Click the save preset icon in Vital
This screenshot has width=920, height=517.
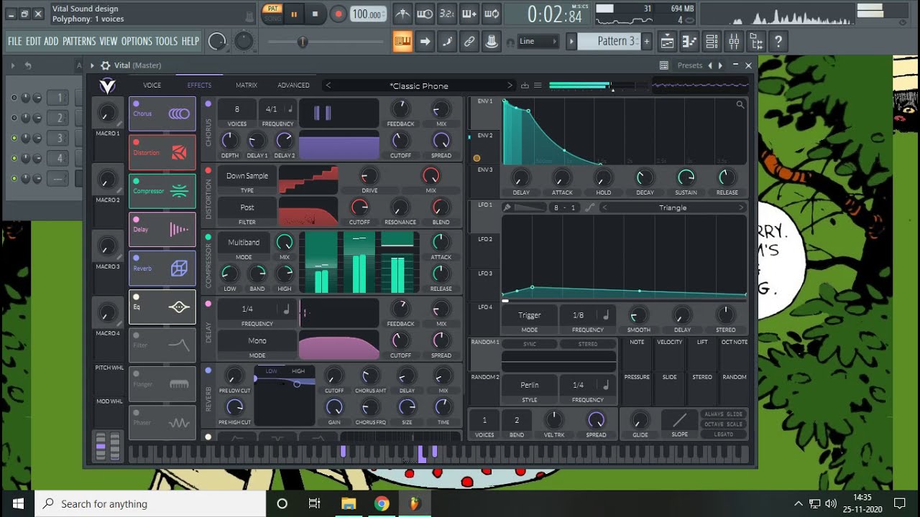click(525, 85)
